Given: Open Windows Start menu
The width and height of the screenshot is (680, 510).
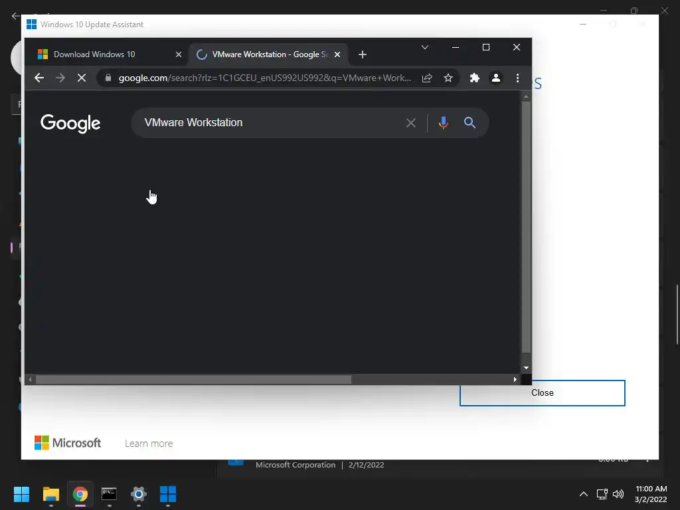Looking at the screenshot, I should point(21,494).
